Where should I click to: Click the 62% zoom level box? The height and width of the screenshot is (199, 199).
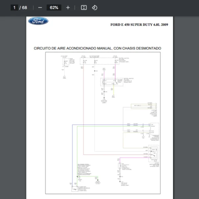coord(54,7)
